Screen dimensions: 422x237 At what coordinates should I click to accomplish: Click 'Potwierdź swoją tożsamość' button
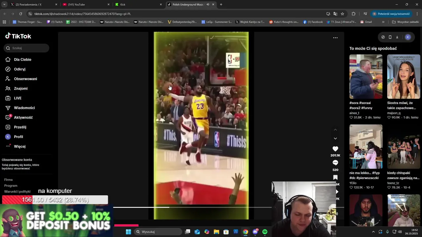(x=391, y=14)
